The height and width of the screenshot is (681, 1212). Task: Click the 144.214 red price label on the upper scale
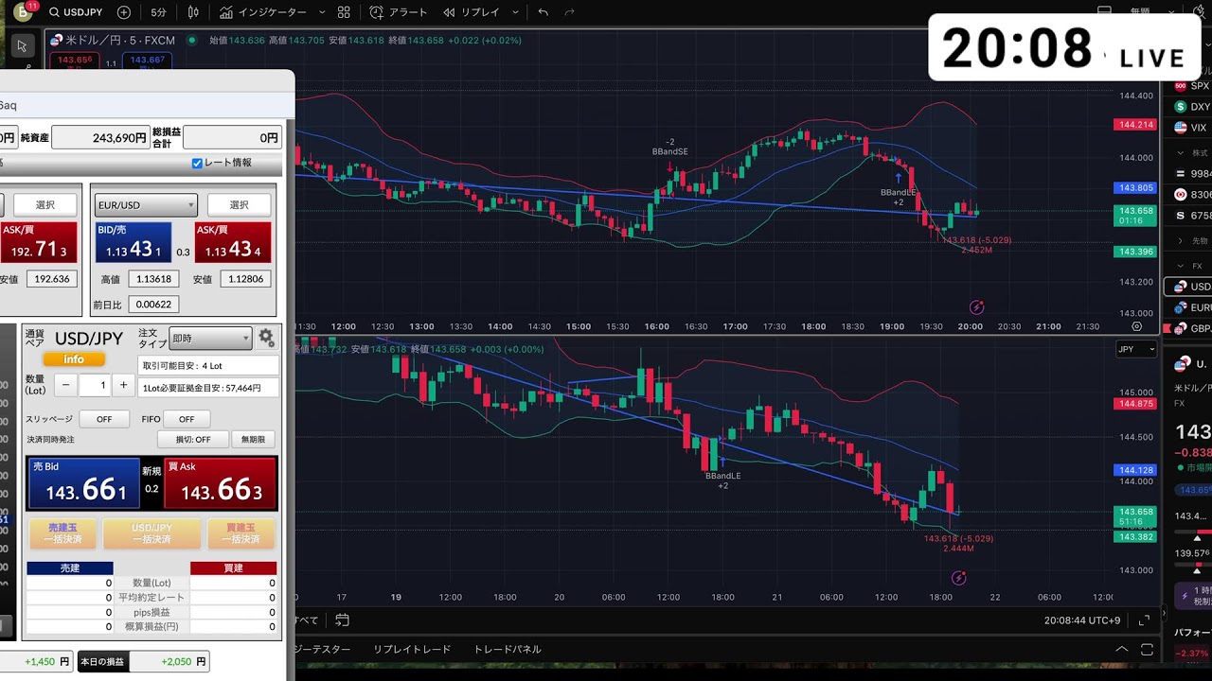pyautogui.click(x=1136, y=125)
